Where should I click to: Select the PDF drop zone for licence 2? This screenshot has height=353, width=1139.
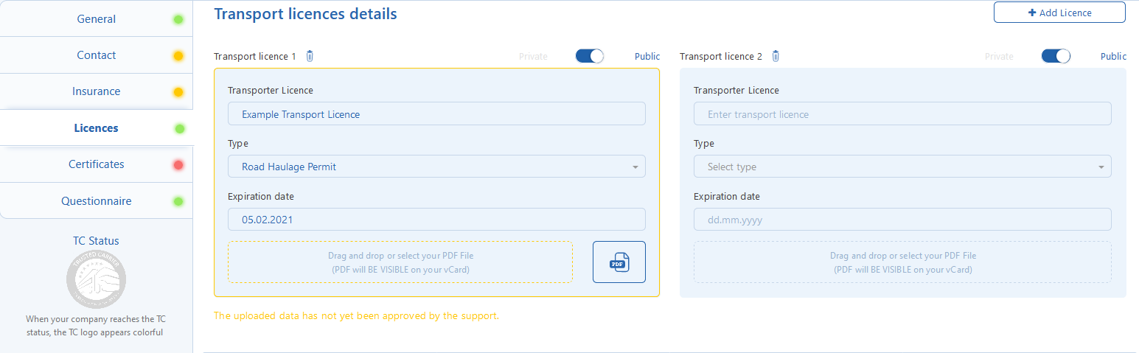pos(902,262)
